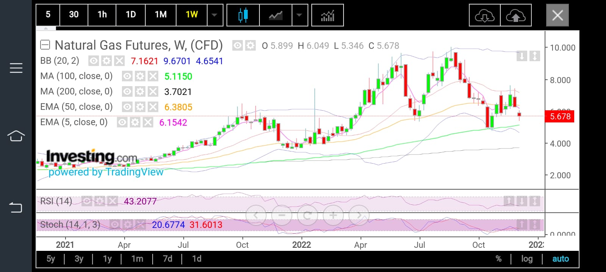Select area chart type

click(276, 15)
